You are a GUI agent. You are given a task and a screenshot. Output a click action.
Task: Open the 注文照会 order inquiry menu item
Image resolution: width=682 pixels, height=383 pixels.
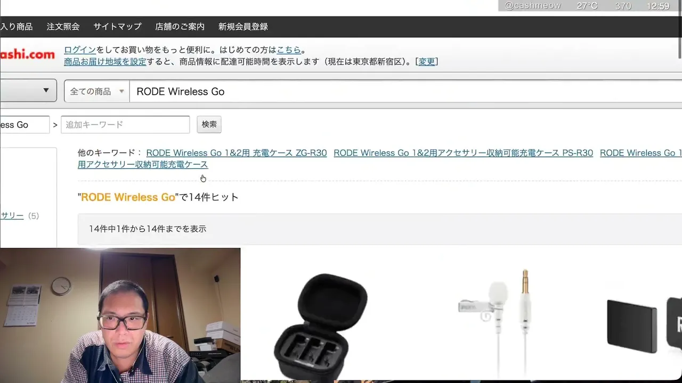(x=63, y=27)
